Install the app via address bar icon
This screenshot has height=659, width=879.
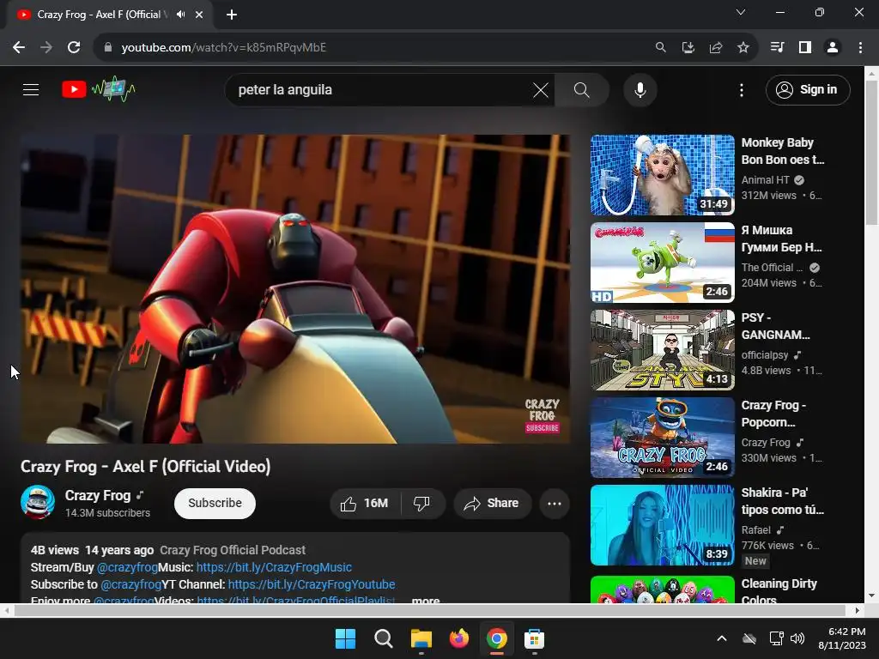click(688, 48)
